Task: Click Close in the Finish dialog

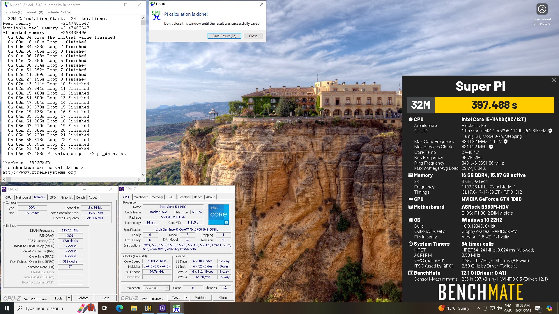Action: (253, 36)
